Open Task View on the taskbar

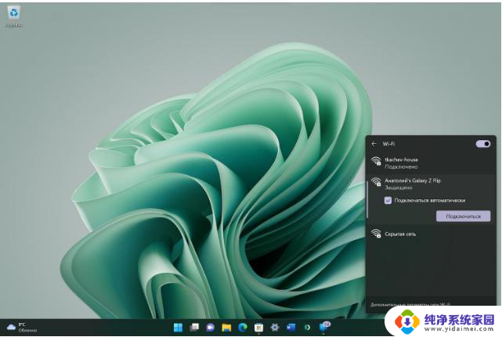(194, 327)
